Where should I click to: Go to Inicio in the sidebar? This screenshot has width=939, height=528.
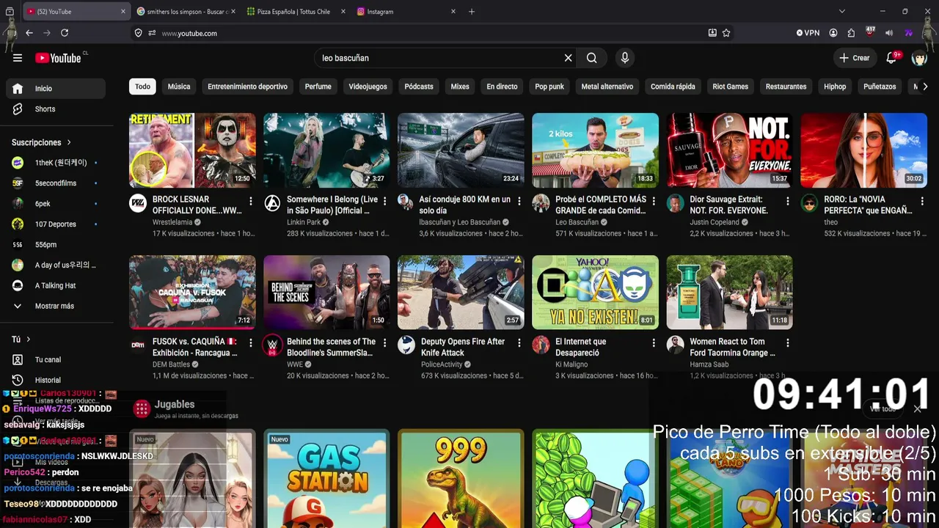coord(56,89)
